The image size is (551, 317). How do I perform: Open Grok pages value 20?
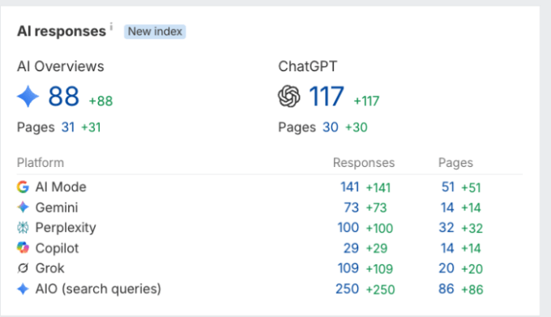tap(446, 268)
